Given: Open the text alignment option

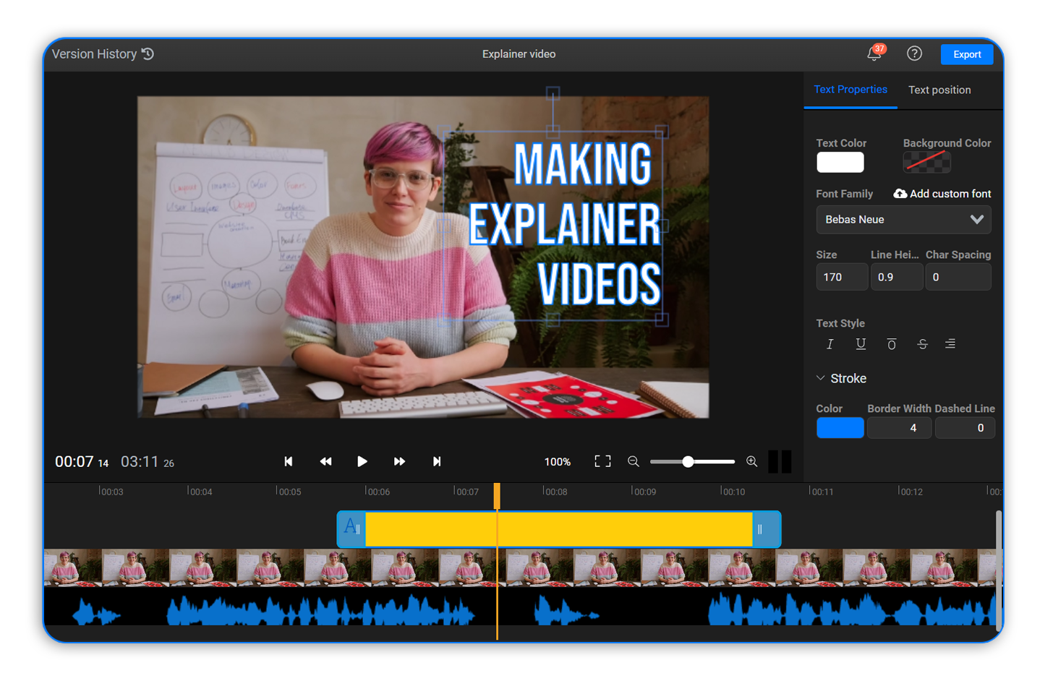Looking at the screenshot, I should coord(950,344).
